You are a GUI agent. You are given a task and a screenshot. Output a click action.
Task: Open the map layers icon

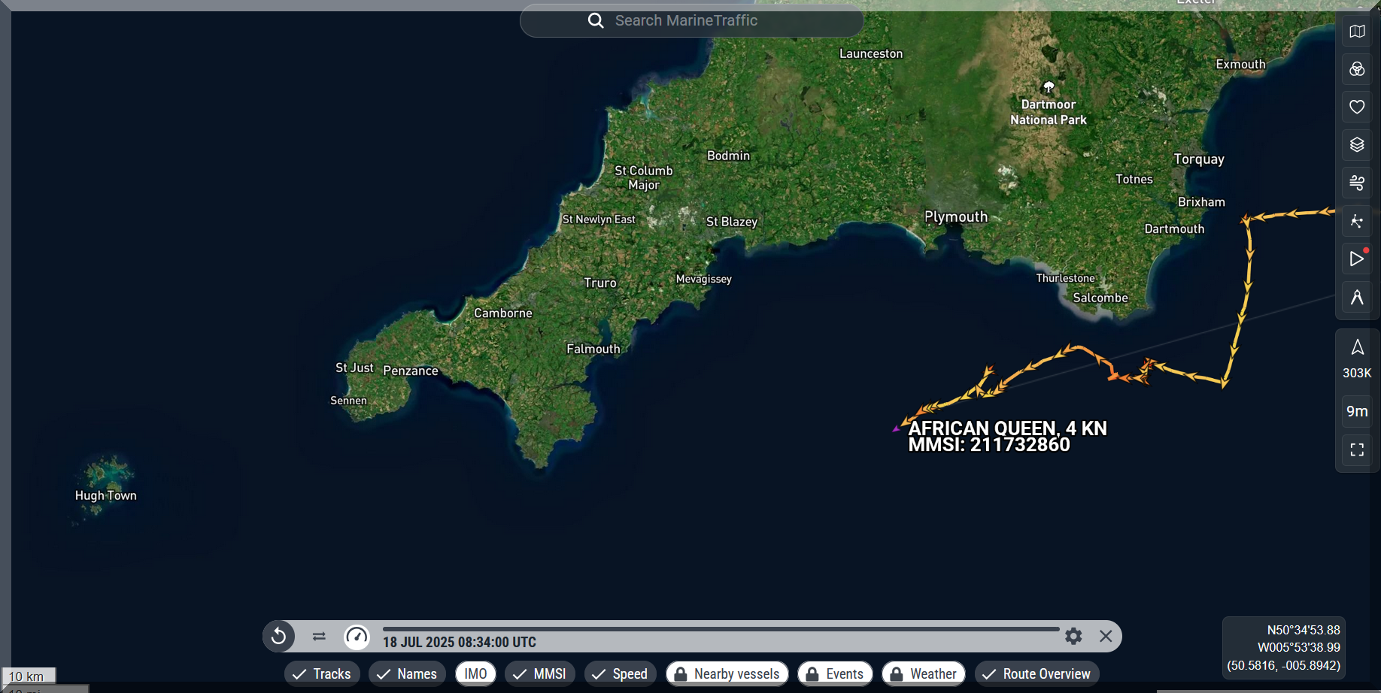[1357, 144]
